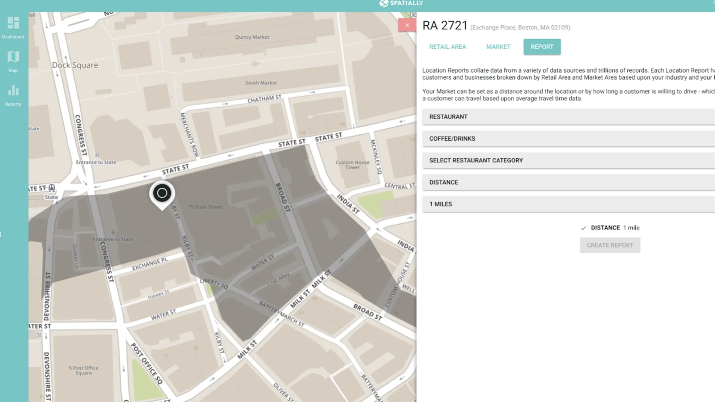Click the Spatially logo in header
The height and width of the screenshot is (402, 715).
click(401, 3)
